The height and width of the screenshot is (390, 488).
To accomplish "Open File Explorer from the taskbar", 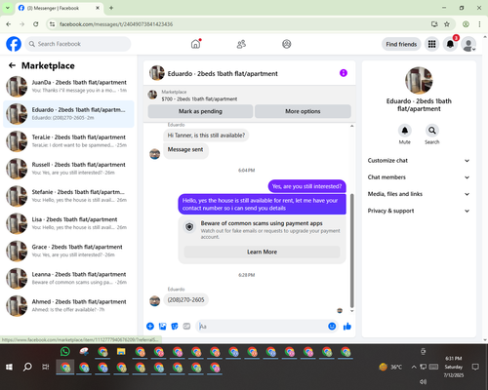I will point(121,352).
